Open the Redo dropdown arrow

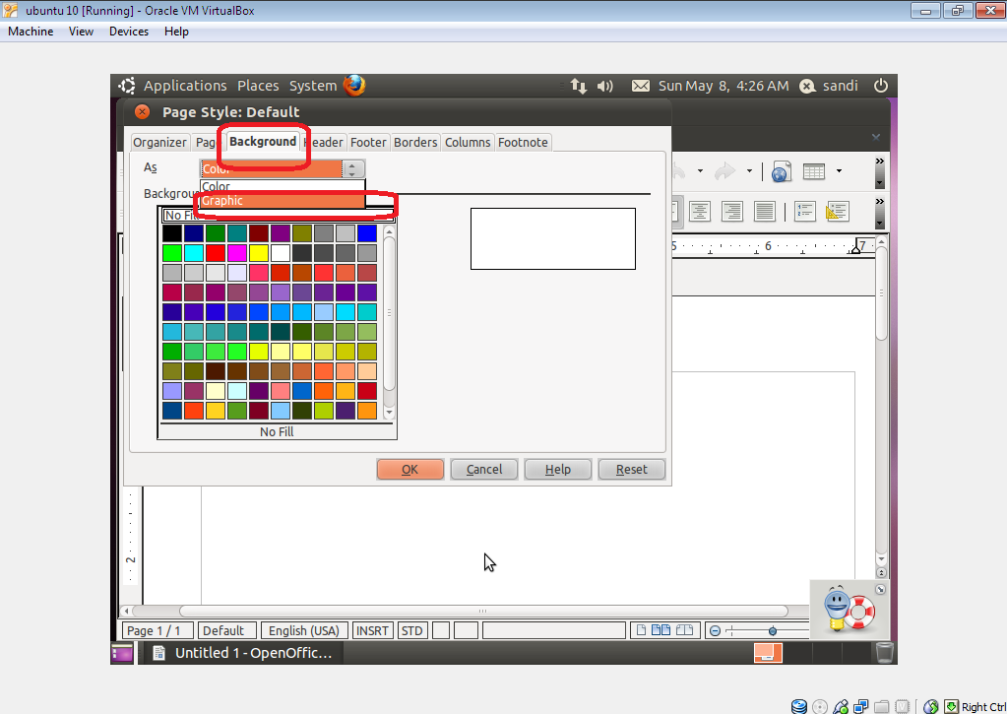point(749,171)
